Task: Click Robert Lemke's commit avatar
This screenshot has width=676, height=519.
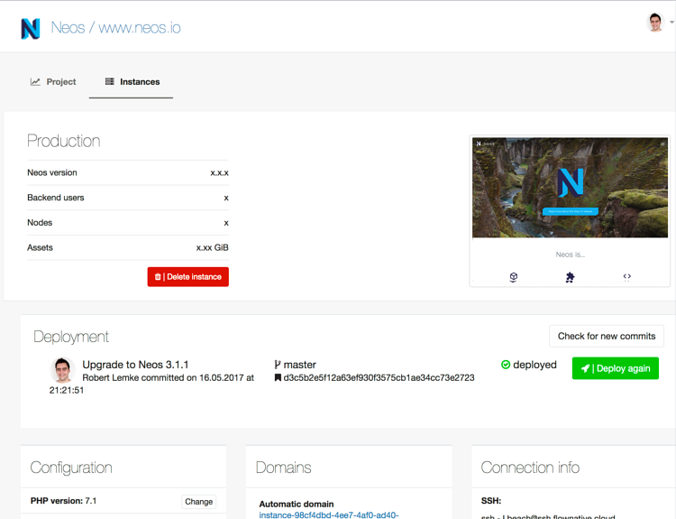Action: [63, 370]
